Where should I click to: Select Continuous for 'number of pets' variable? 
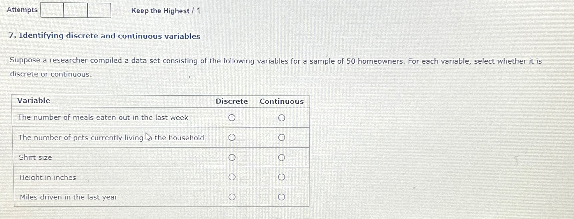(282, 137)
